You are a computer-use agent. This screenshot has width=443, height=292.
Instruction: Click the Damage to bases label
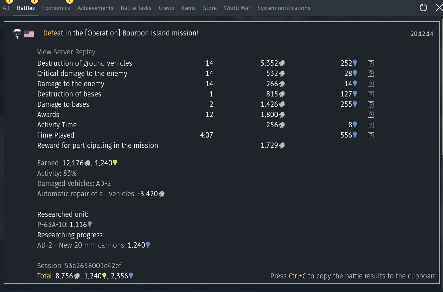tap(63, 104)
